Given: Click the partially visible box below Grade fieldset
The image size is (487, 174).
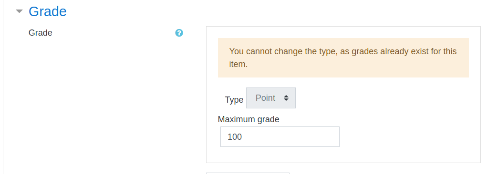Looking at the screenshot, I should (248, 173).
